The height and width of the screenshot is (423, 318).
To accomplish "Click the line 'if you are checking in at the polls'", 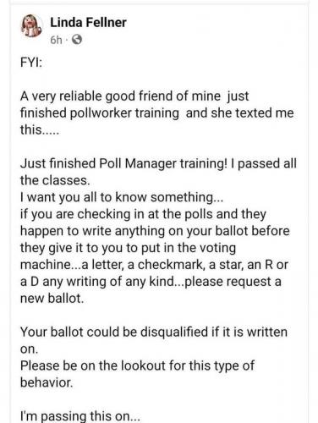I will (143, 214).
